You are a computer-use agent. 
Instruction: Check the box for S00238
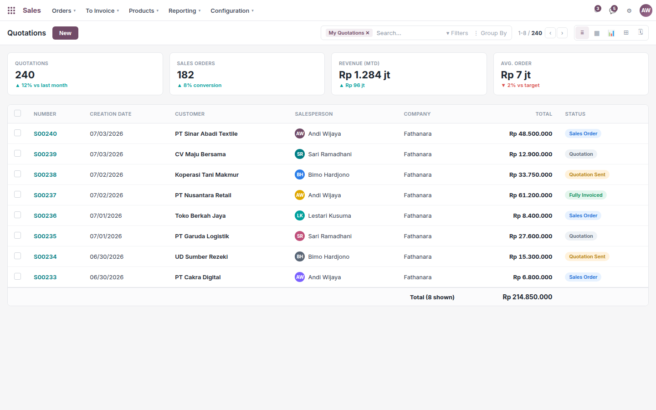pos(18,174)
